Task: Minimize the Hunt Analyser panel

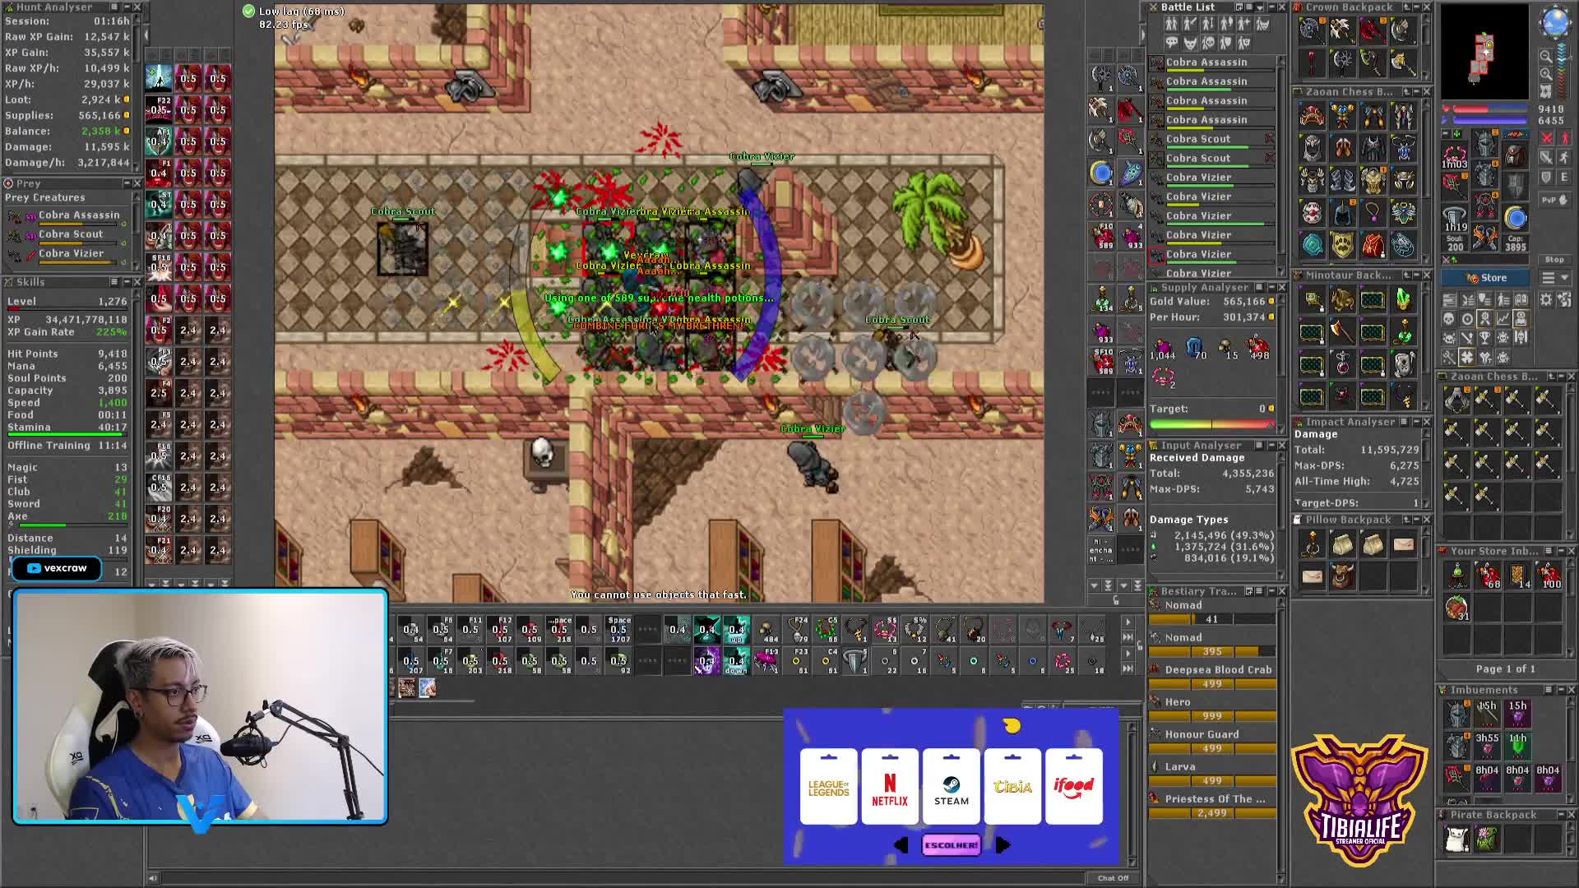Action: (127, 7)
